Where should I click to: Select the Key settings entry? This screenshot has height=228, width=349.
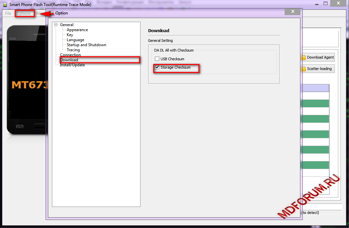(70, 35)
